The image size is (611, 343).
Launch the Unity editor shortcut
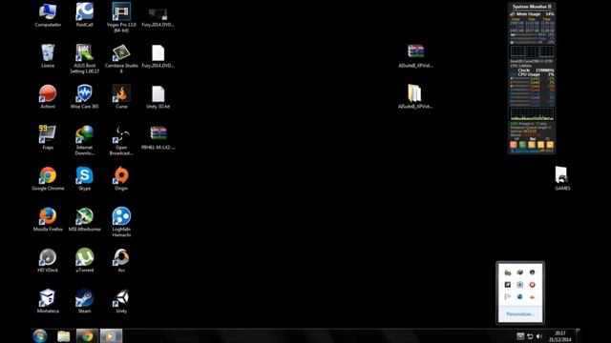pos(121,301)
